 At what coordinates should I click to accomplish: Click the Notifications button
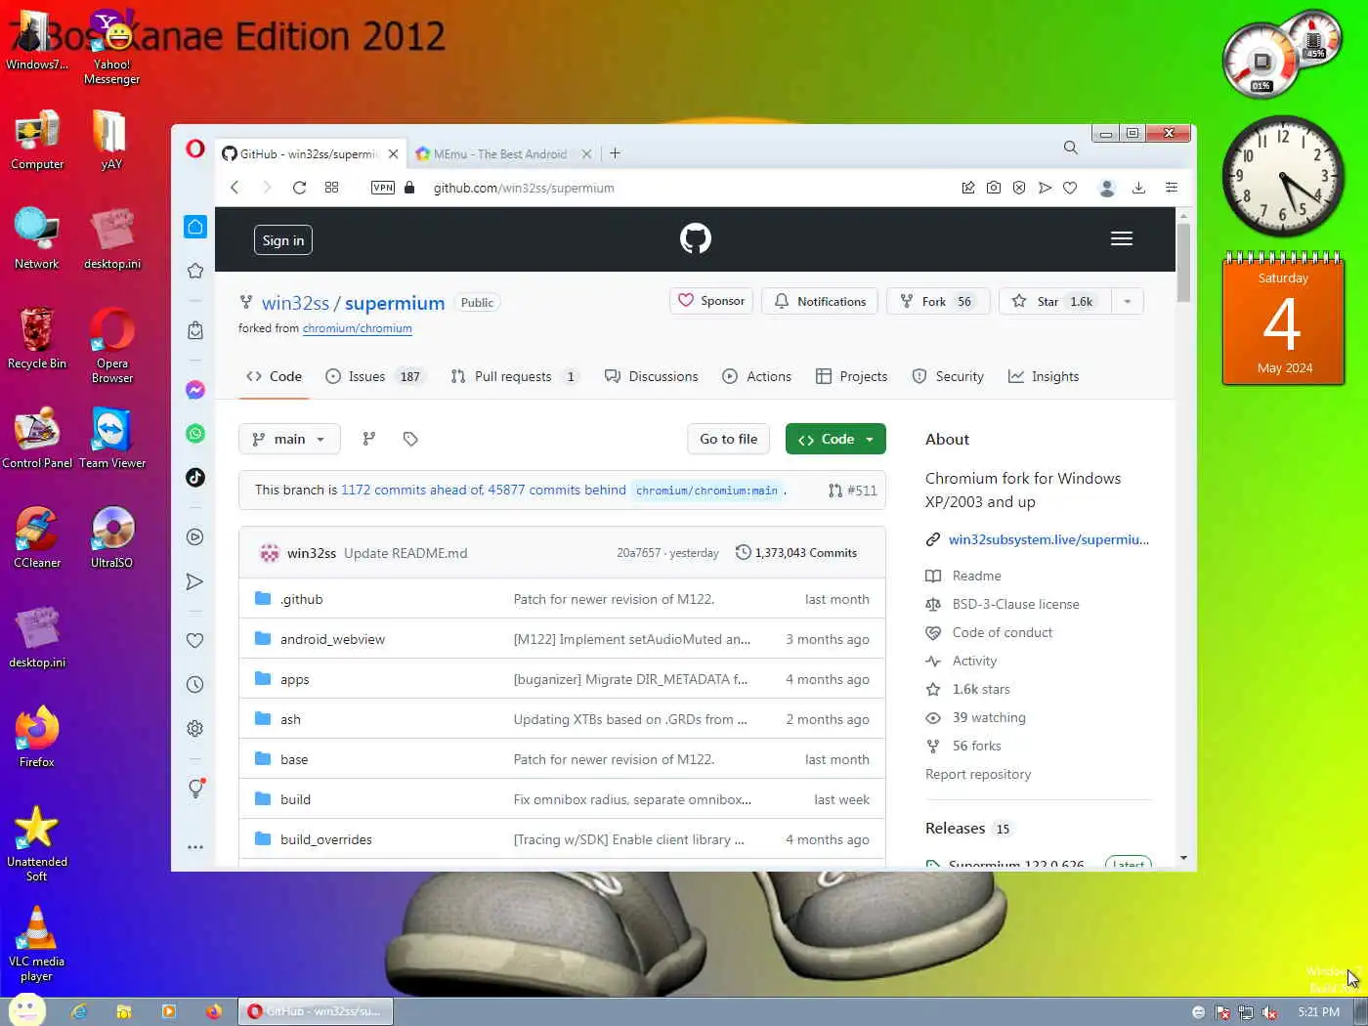[820, 301]
